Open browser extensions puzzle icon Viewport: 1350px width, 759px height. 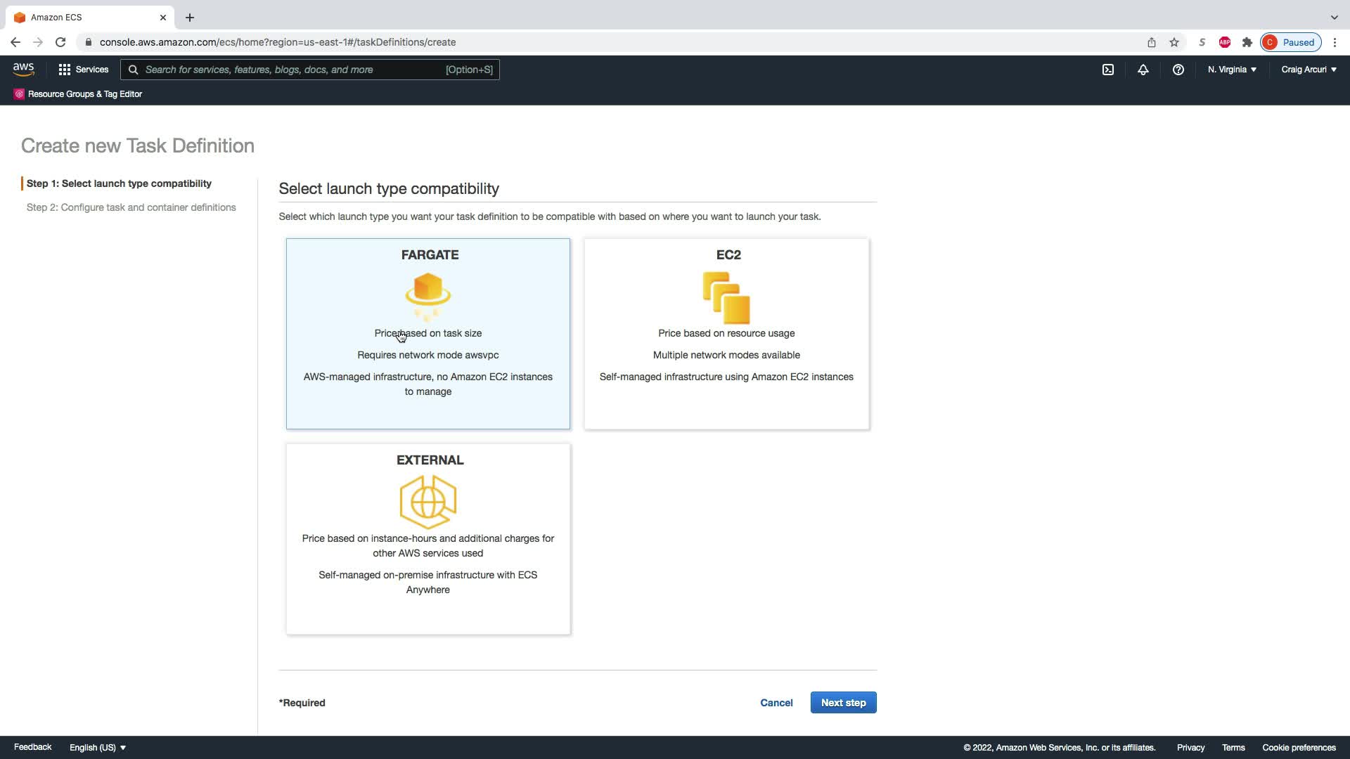[1247, 42]
